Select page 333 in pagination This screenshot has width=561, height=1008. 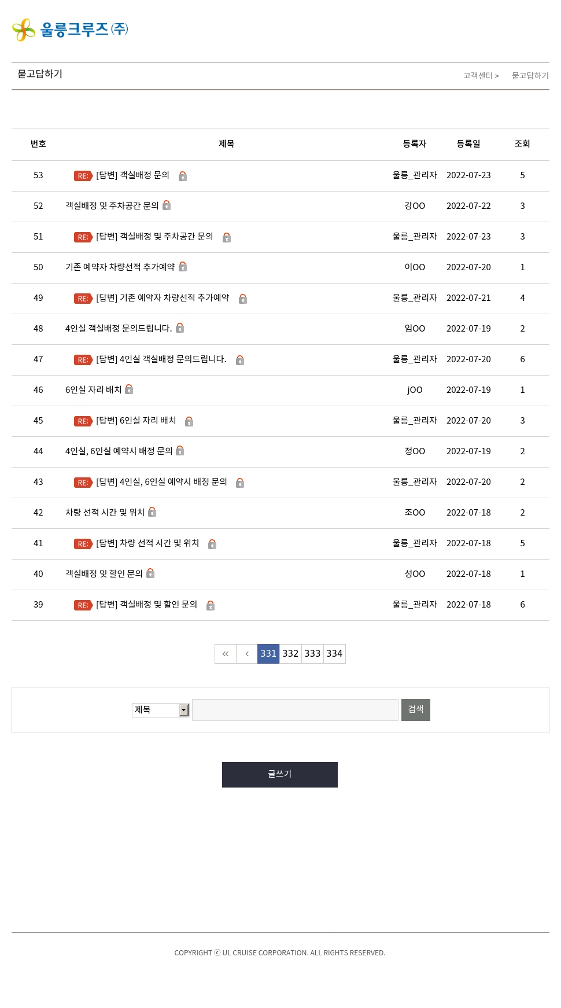pyautogui.click(x=312, y=654)
